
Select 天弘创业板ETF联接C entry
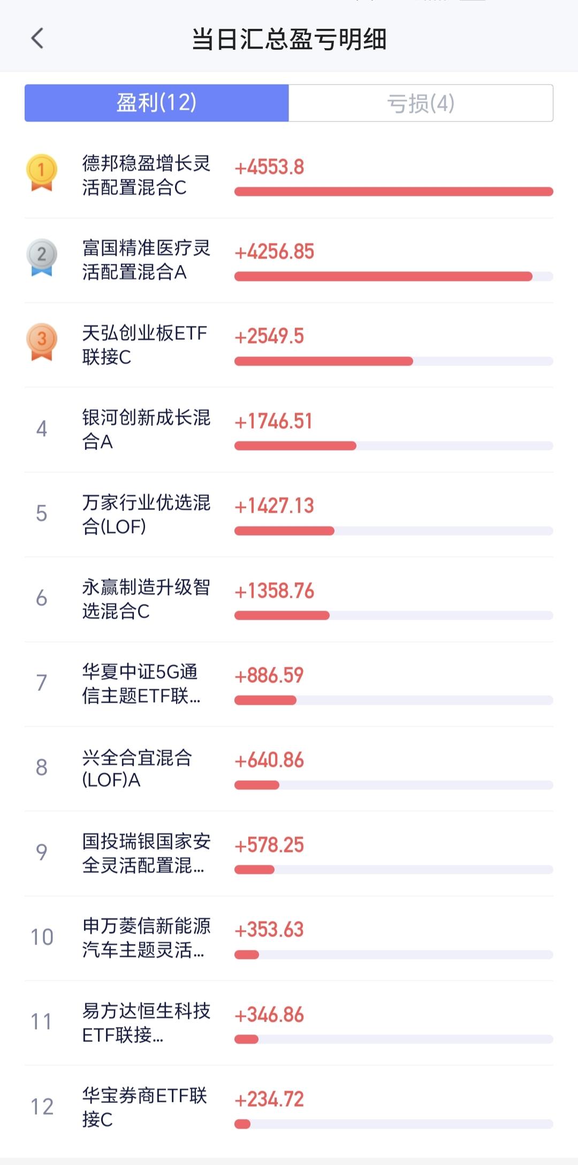pyautogui.click(x=289, y=345)
